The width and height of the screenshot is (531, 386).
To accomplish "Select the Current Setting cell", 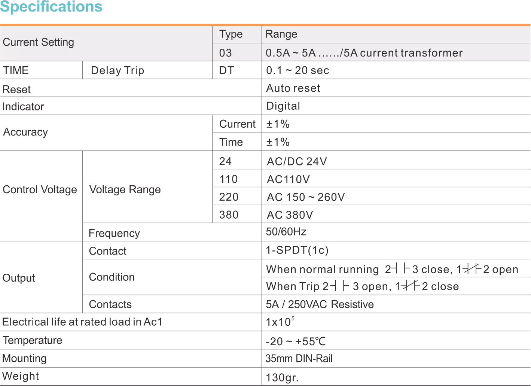I will tap(38, 42).
